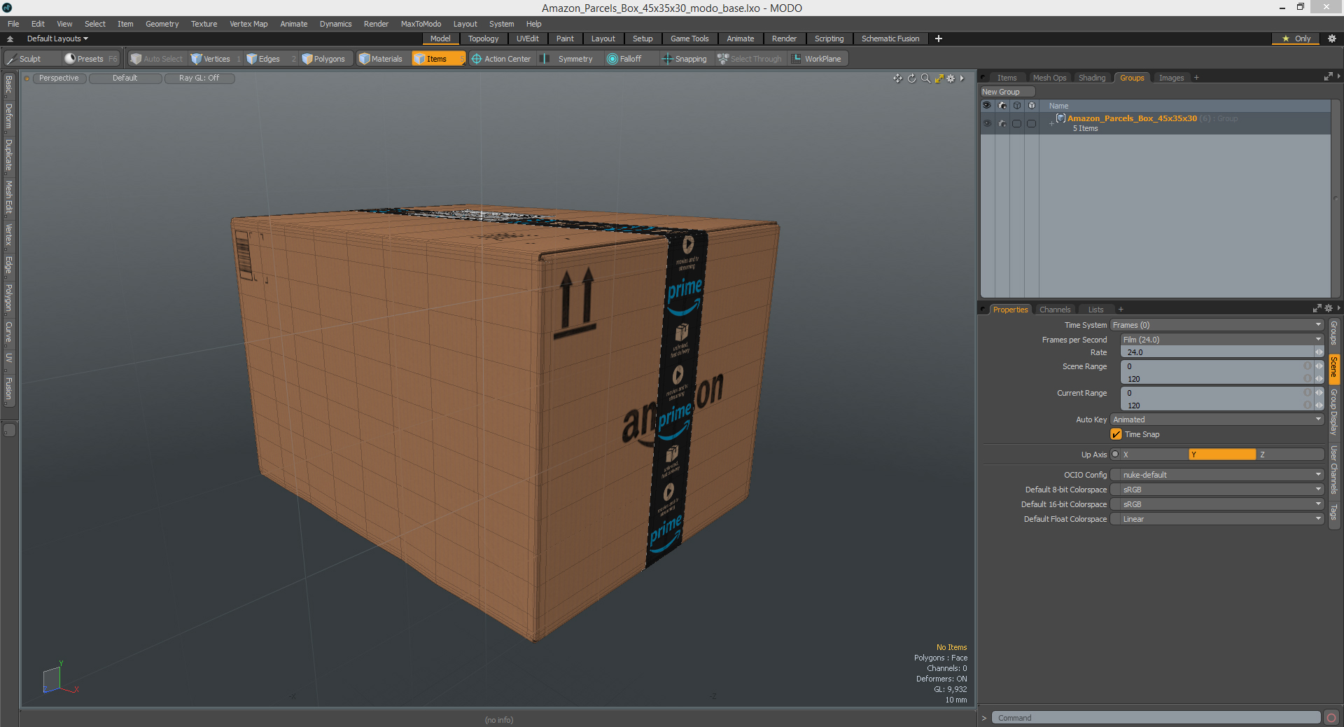This screenshot has height=727, width=1344.
Task: Open the Geometry menu
Action: 162,24
